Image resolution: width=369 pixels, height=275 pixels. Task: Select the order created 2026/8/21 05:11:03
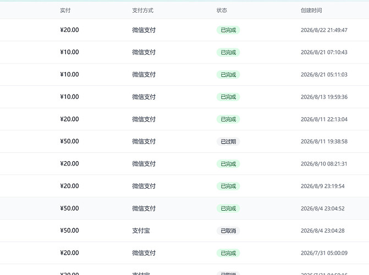point(185,75)
